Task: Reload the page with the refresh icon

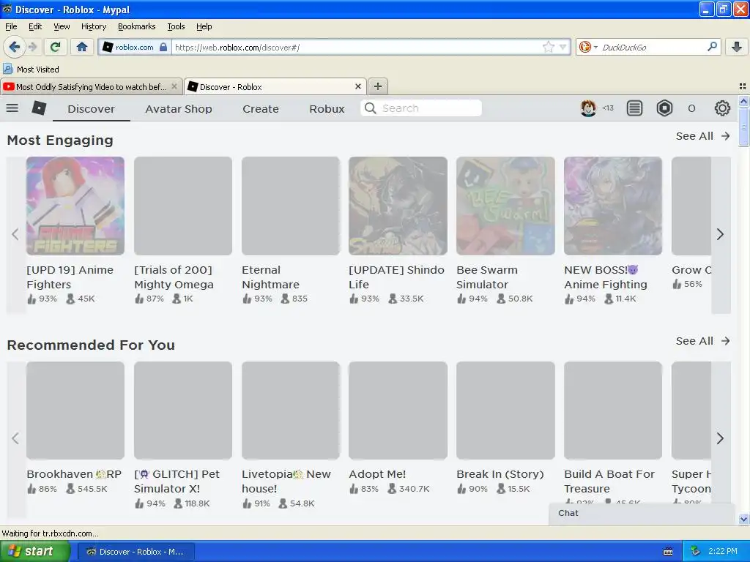Action: tap(56, 47)
